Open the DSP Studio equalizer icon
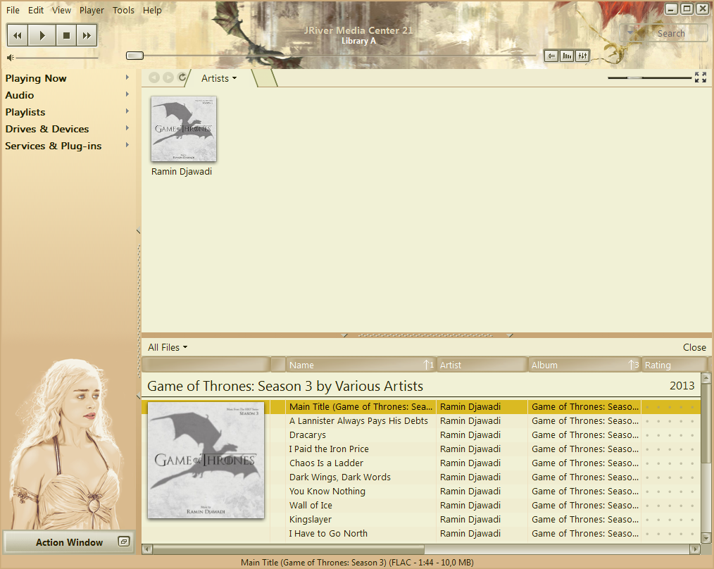Image resolution: width=714 pixels, height=569 pixels. [x=582, y=56]
